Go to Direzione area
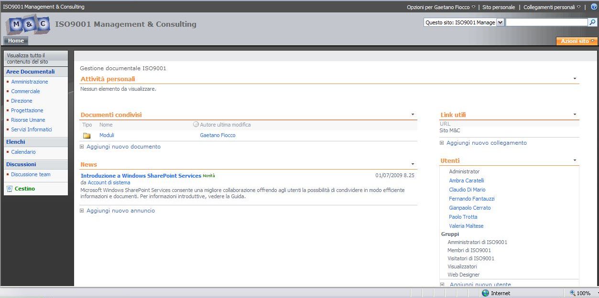Image resolution: width=599 pixels, height=298 pixels. click(22, 101)
